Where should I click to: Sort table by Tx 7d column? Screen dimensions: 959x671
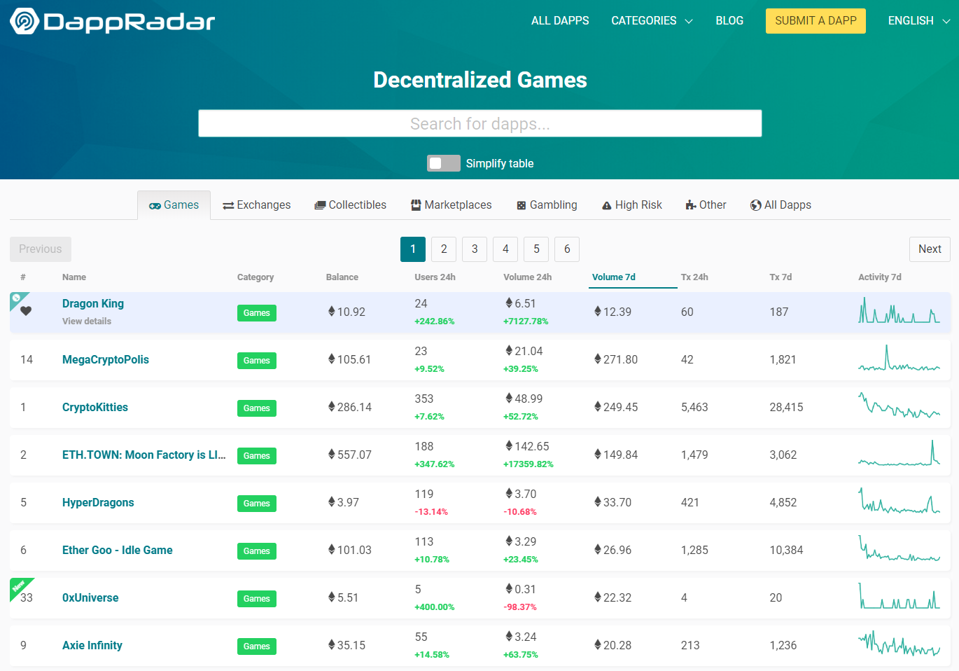pyautogui.click(x=780, y=277)
